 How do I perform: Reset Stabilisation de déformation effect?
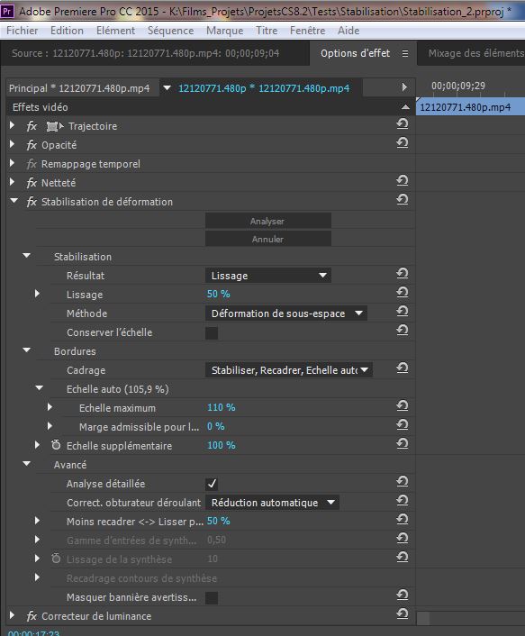pos(403,200)
